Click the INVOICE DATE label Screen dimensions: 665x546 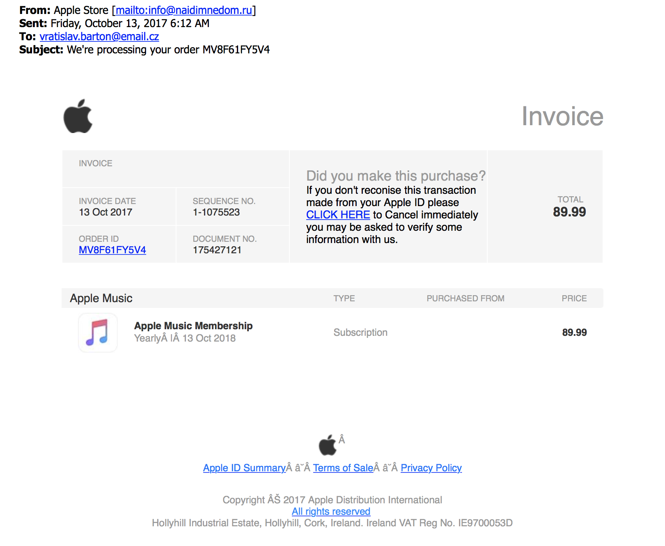(107, 201)
